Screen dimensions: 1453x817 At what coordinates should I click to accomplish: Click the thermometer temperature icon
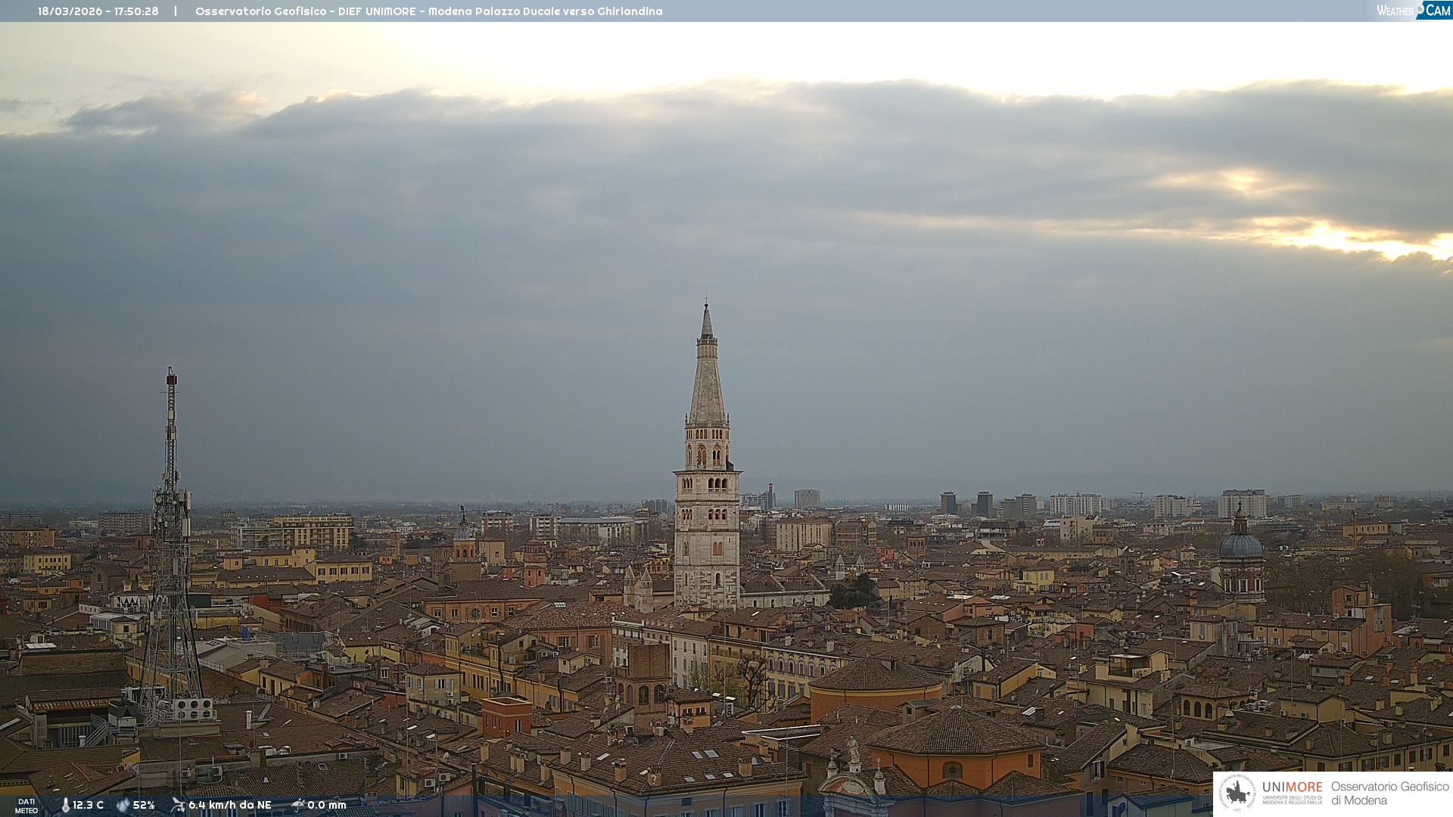pyautogui.click(x=65, y=806)
